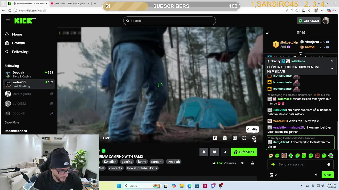Click the Gift Subs button
The width and height of the screenshot is (339, 190).
pos(244,152)
